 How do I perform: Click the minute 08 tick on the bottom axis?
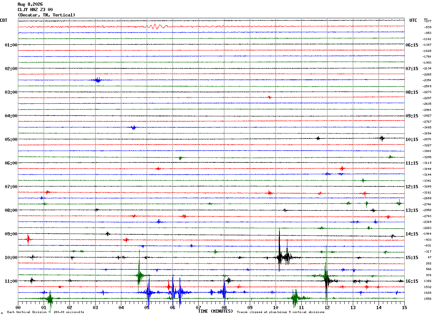click(224, 307)
